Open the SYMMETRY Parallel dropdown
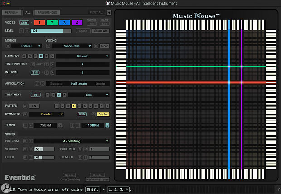The width and height of the screenshot is (281, 194). (46, 114)
